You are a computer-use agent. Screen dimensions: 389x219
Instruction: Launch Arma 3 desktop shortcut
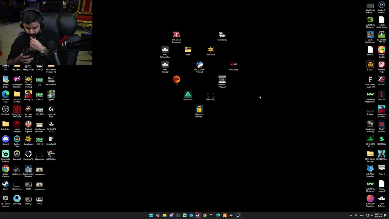(x=381, y=170)
